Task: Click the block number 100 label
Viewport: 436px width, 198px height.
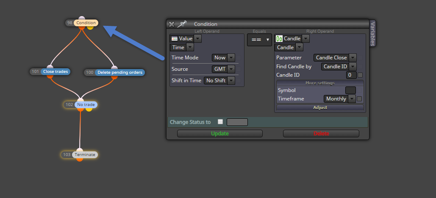Action: coord(89,73)
